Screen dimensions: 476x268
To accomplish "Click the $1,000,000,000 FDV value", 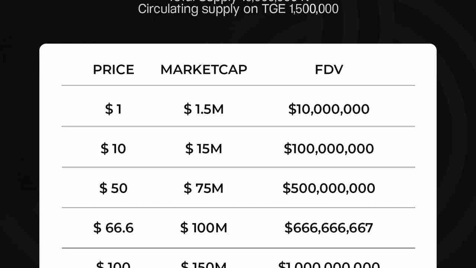I will (329, 265).
